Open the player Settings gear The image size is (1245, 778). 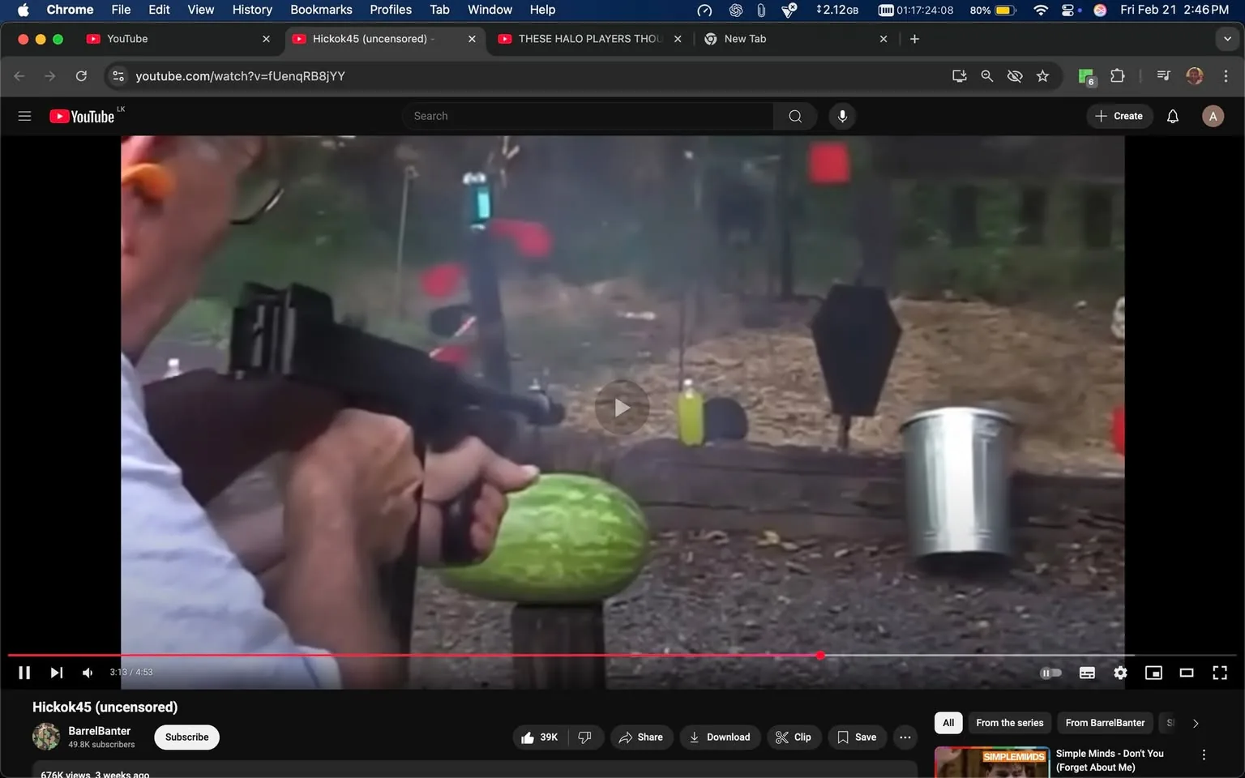pyautogui.click(x=1120, y=672)
